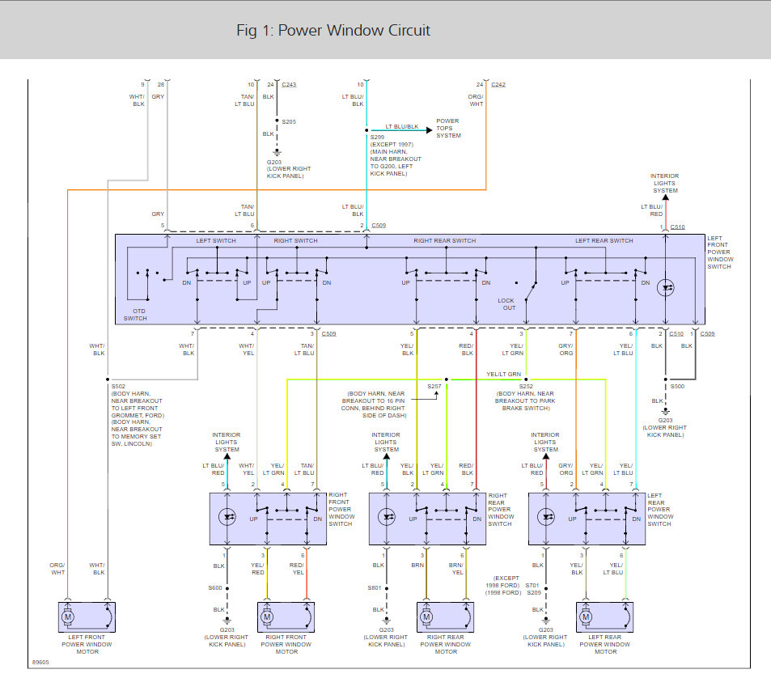Click the 'OTD SWITCH' label
The image size is (771, 678).
135,315
